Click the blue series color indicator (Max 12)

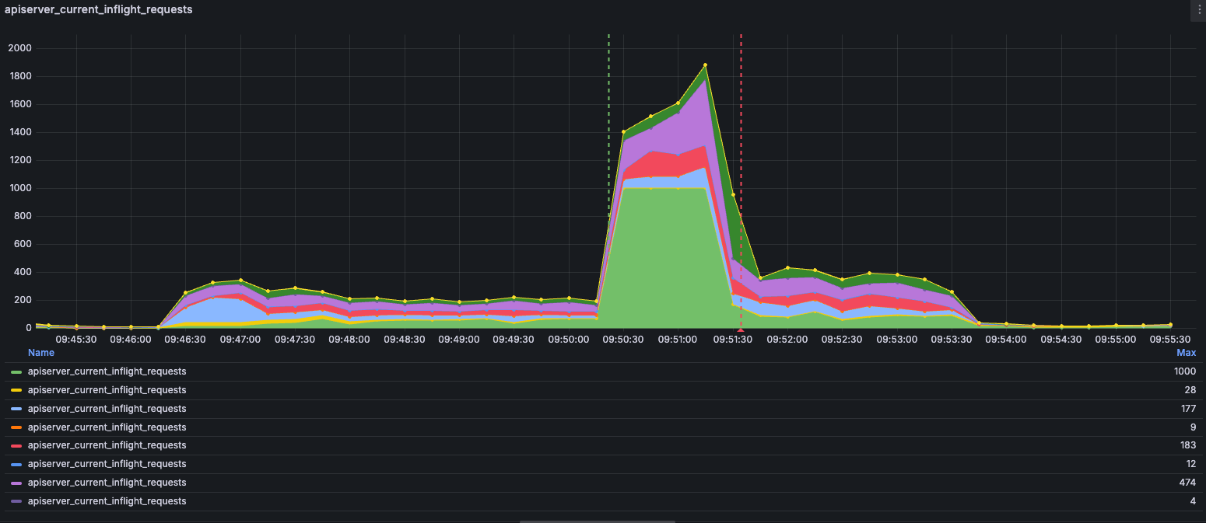(x=16, y=464)
